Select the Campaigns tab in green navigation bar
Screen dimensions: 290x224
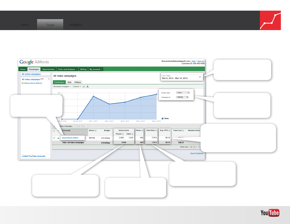pyautogui.click(x=34, y=69)
